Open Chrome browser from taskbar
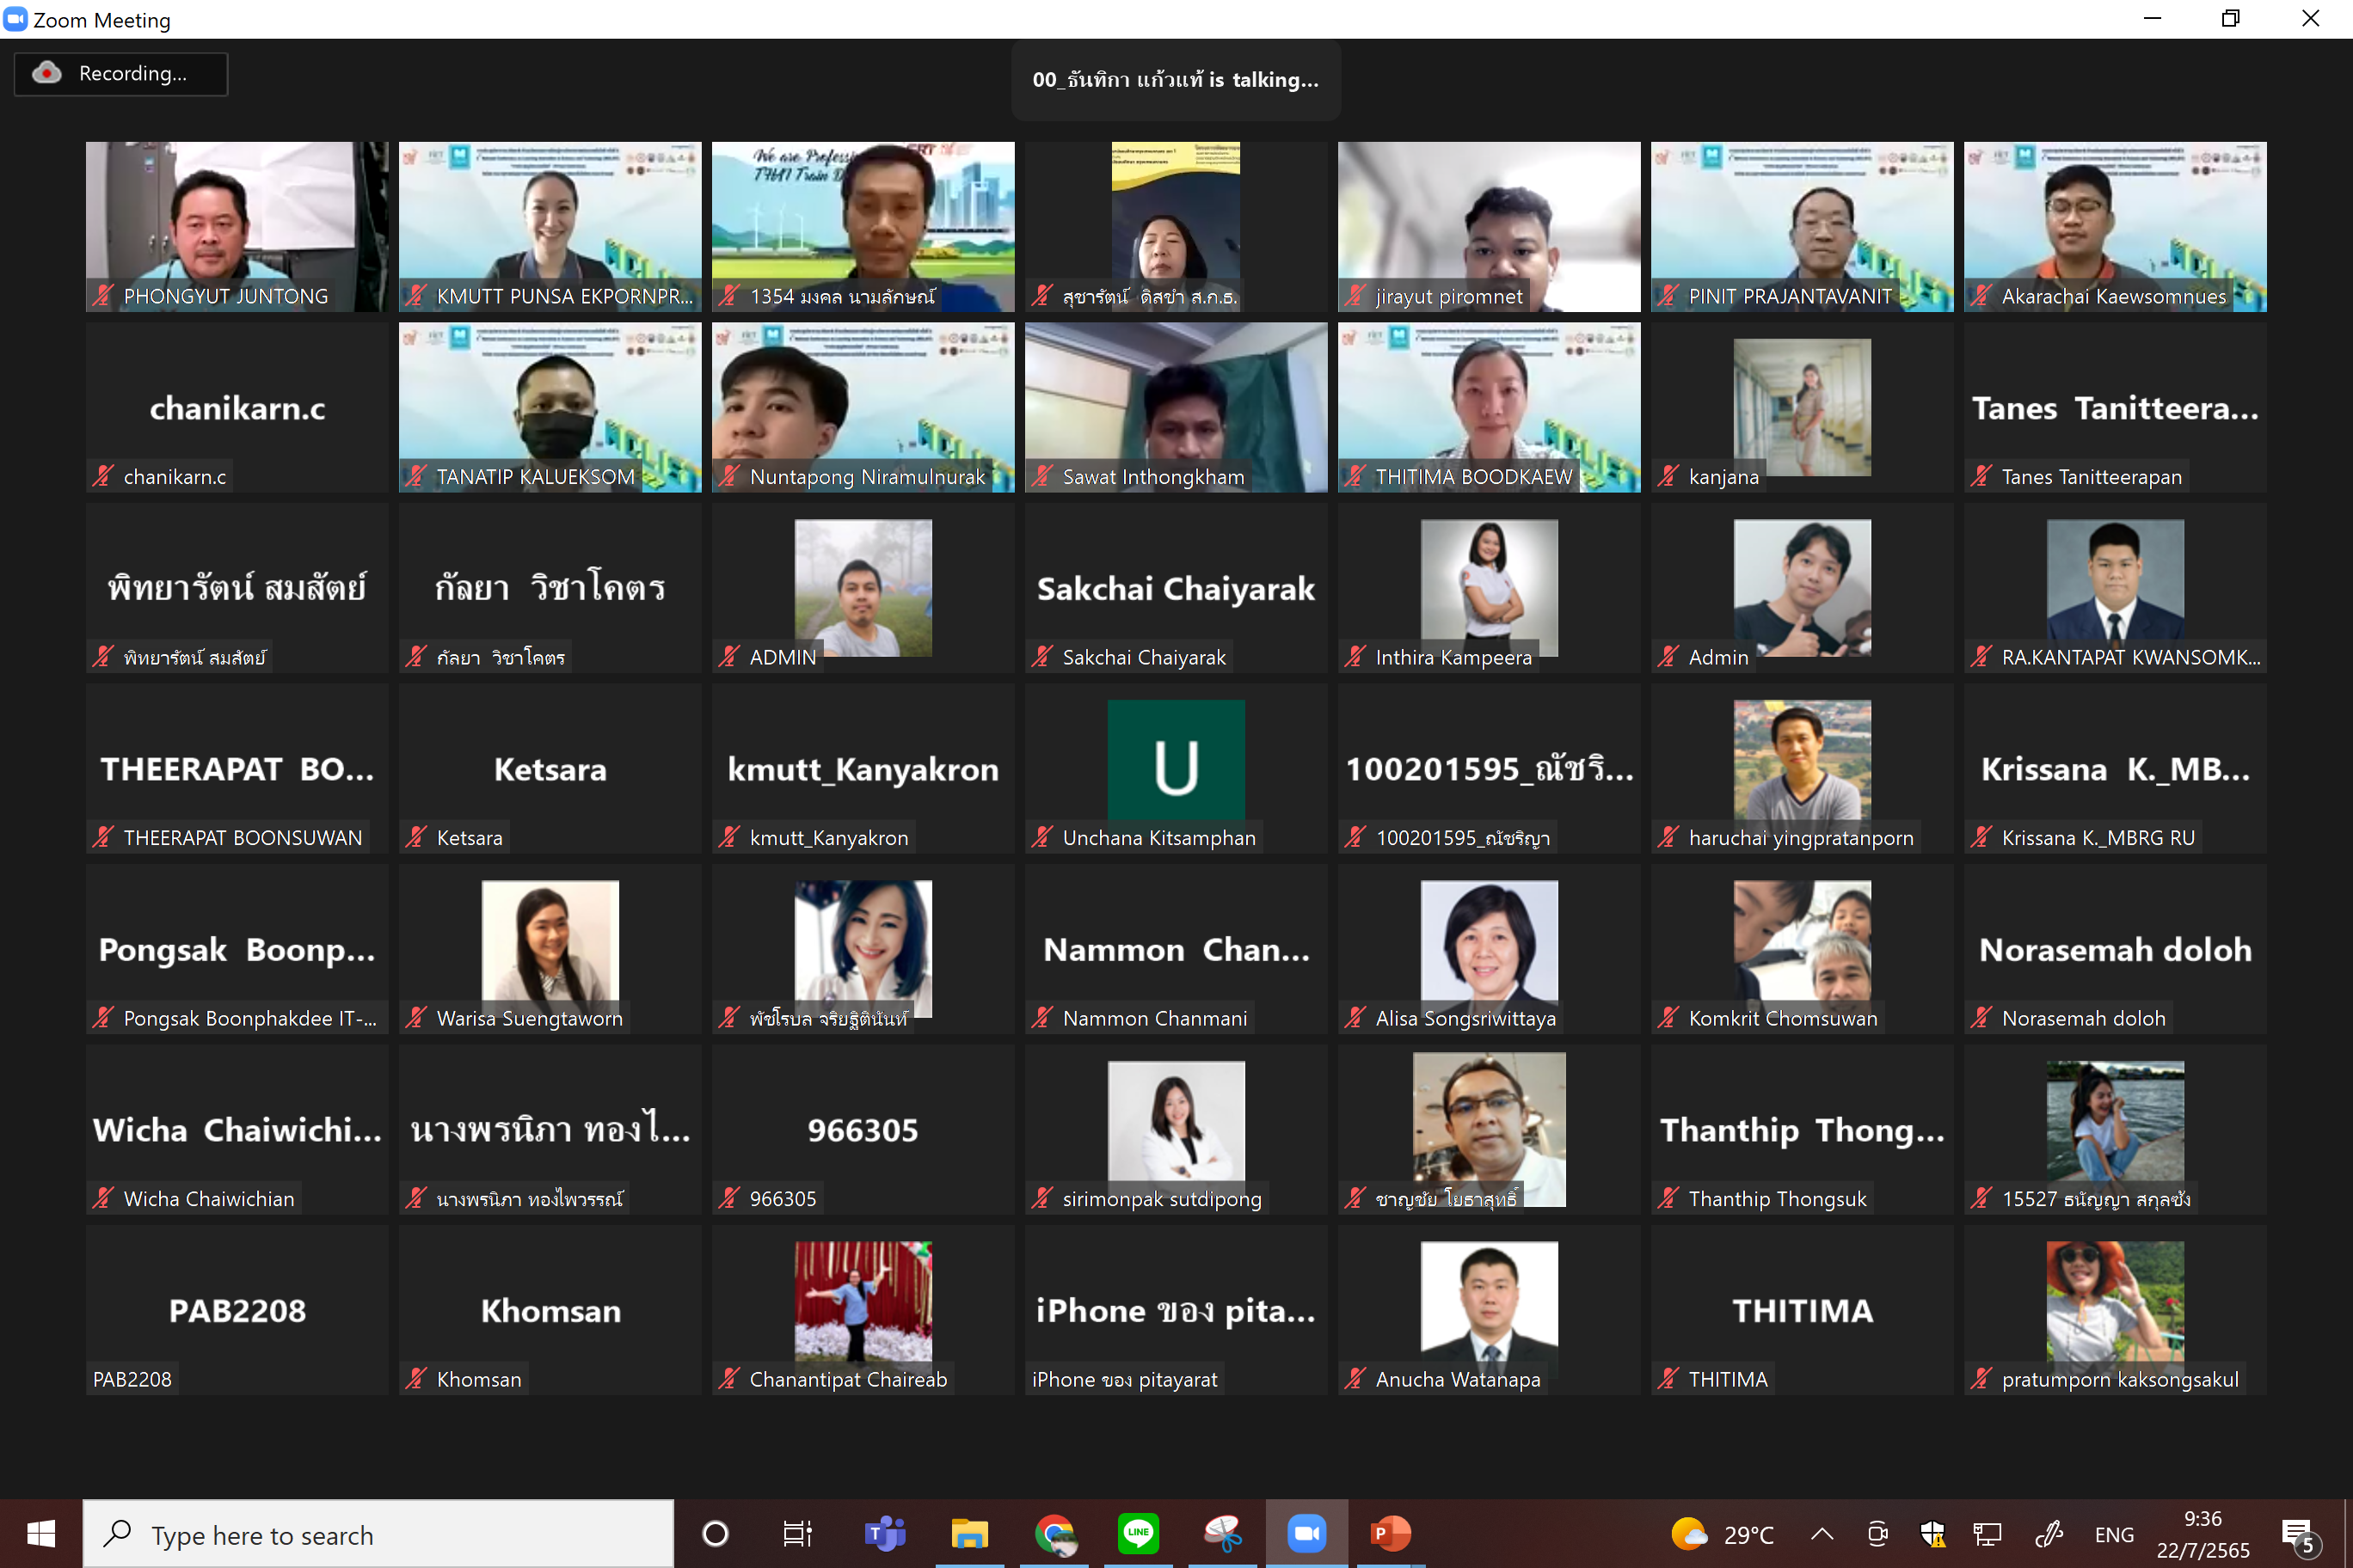The image size is (2353, 1568). (1054, 1533)
